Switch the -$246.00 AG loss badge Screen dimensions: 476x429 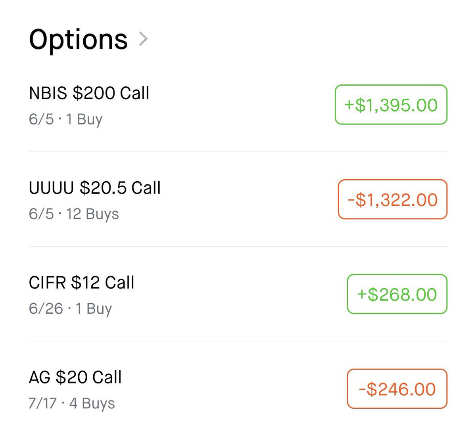(397, 389)
